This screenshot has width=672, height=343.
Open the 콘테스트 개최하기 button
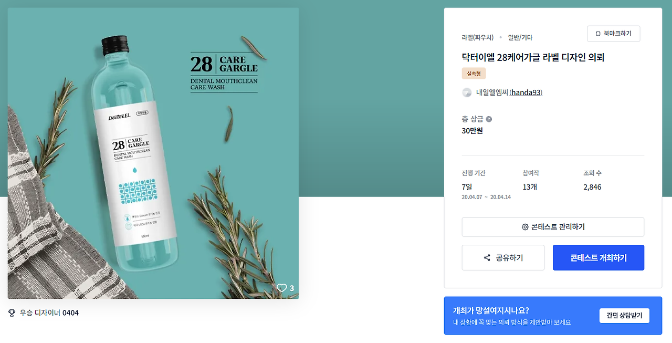tap(598, 258)
